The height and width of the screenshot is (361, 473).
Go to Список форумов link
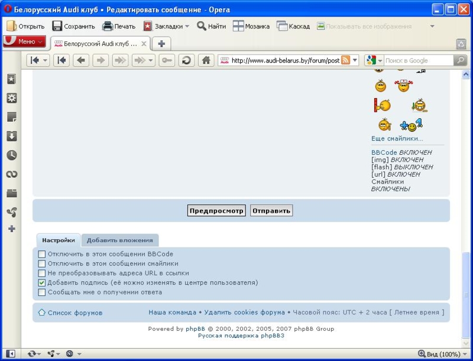75,313
